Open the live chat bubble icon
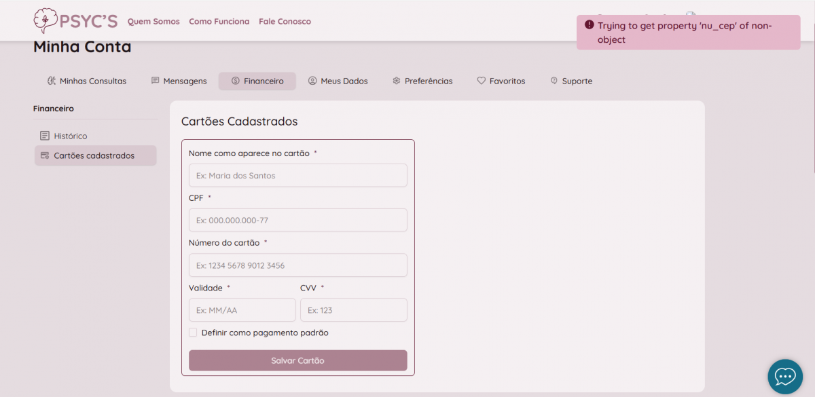 [784, 376]
